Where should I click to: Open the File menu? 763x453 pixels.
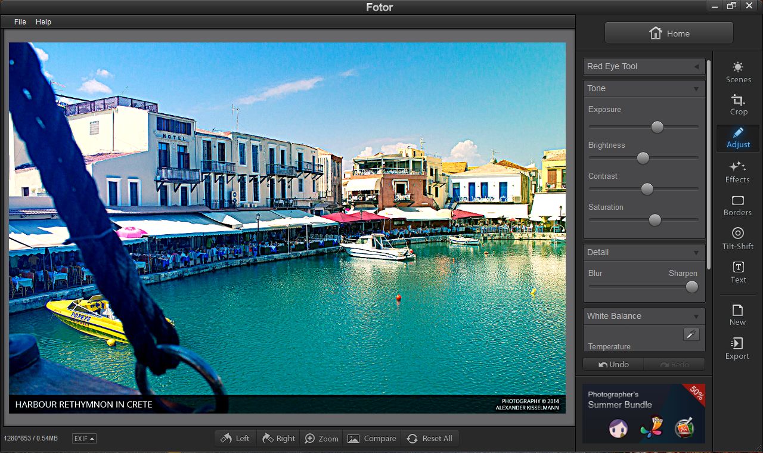(20, 22)
